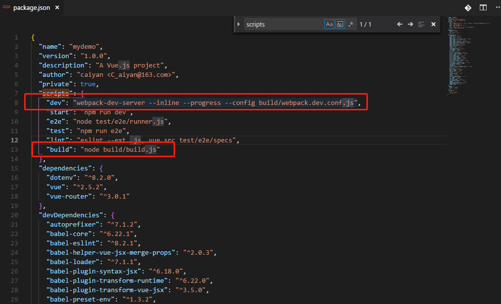Click "babel-helper-vue-jsx-merge-props" entry
This screenshot has height=304, width=501.
(110, 253)
